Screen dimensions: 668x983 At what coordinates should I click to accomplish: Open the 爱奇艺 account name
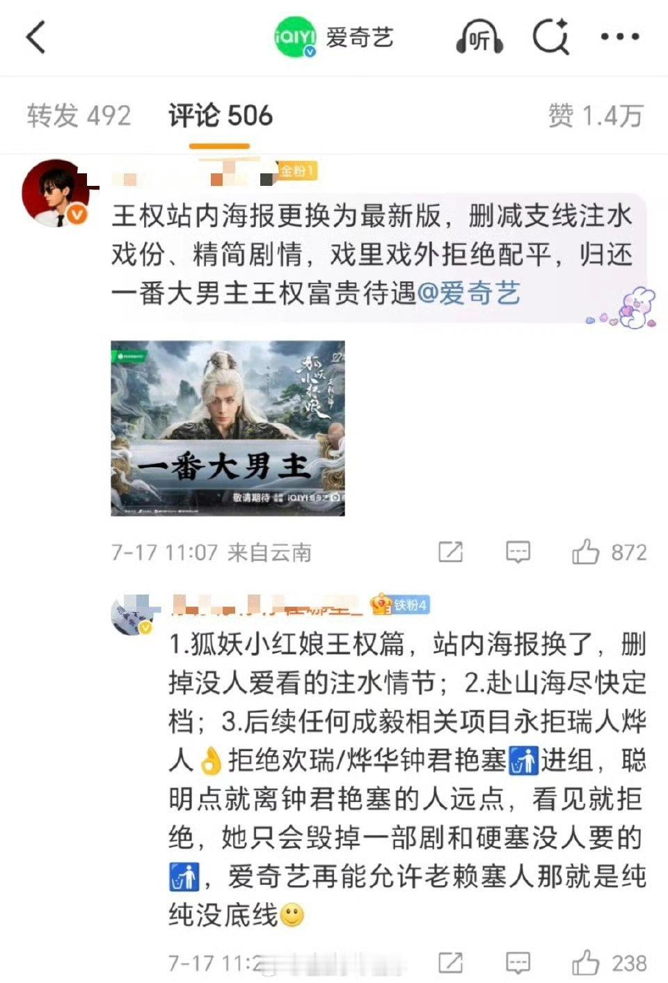[x=360, y=38]
